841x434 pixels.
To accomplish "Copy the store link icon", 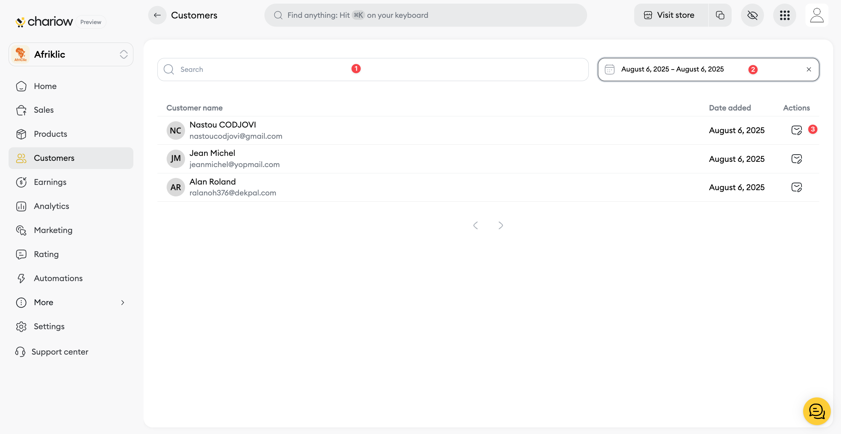I will [x=720, y=15].
